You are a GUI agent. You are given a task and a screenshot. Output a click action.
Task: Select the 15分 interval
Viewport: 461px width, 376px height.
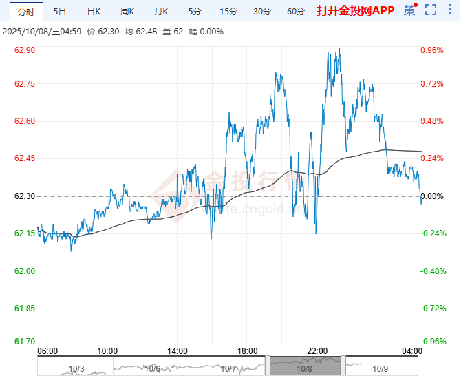coord(227,11)
